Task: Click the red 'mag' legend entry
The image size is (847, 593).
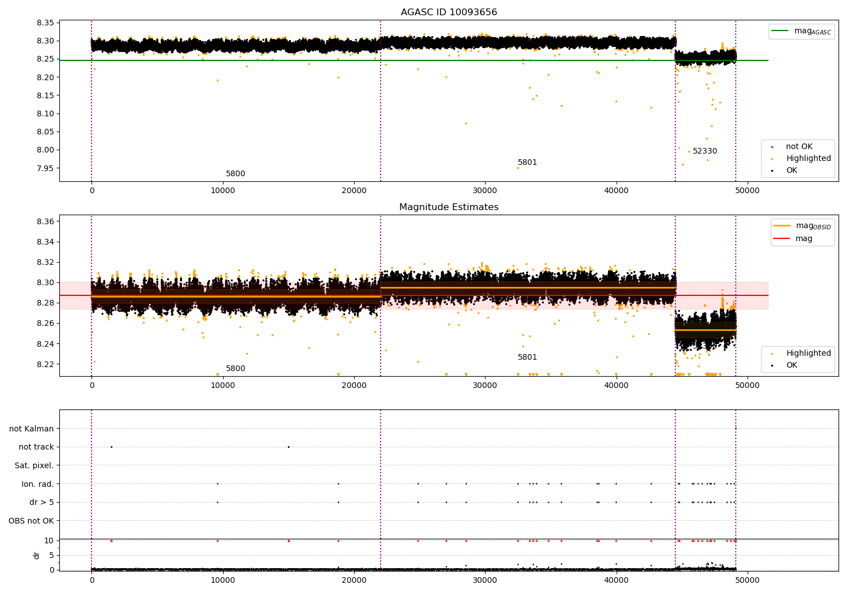Action: [x=804, y=238]
